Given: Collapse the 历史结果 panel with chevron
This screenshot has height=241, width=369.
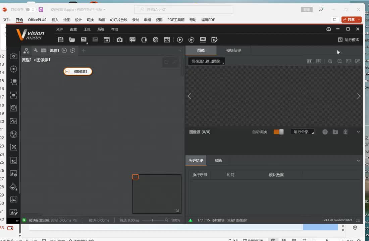Looking at the screenshot, I should [358, 161].
